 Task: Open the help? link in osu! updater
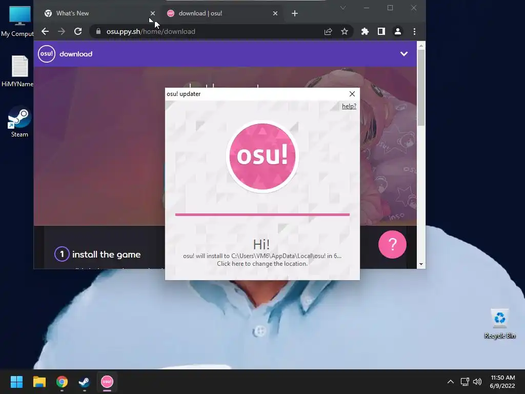click(349, 106)
